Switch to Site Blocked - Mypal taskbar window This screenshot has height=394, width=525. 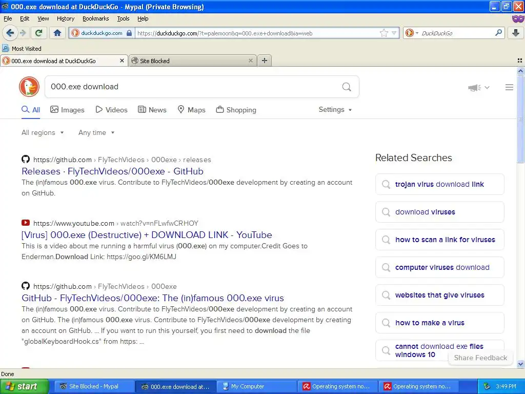(94, 386)
